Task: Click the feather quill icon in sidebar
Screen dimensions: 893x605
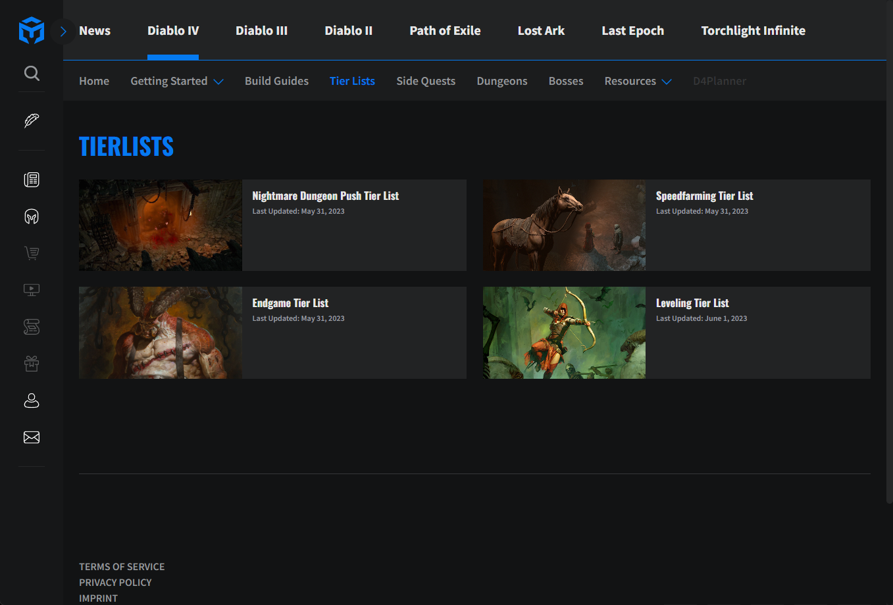Action: click(x=32, y=120)
